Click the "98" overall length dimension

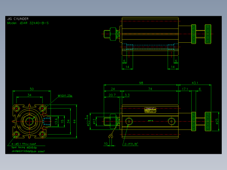click(x=141, y=83)
